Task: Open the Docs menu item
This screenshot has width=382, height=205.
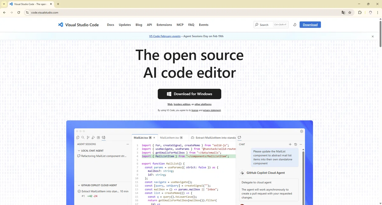Action: (110, 25)
